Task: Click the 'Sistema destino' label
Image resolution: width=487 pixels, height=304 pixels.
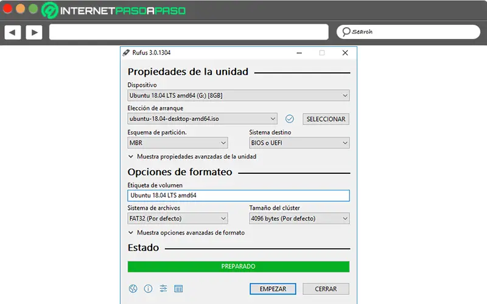Action: tap(270, 132)
